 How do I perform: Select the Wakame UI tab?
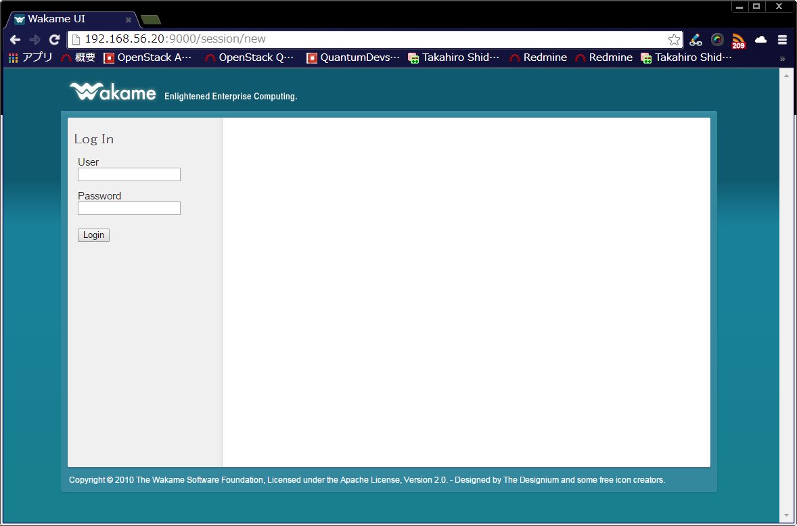(x=71, y=20)
